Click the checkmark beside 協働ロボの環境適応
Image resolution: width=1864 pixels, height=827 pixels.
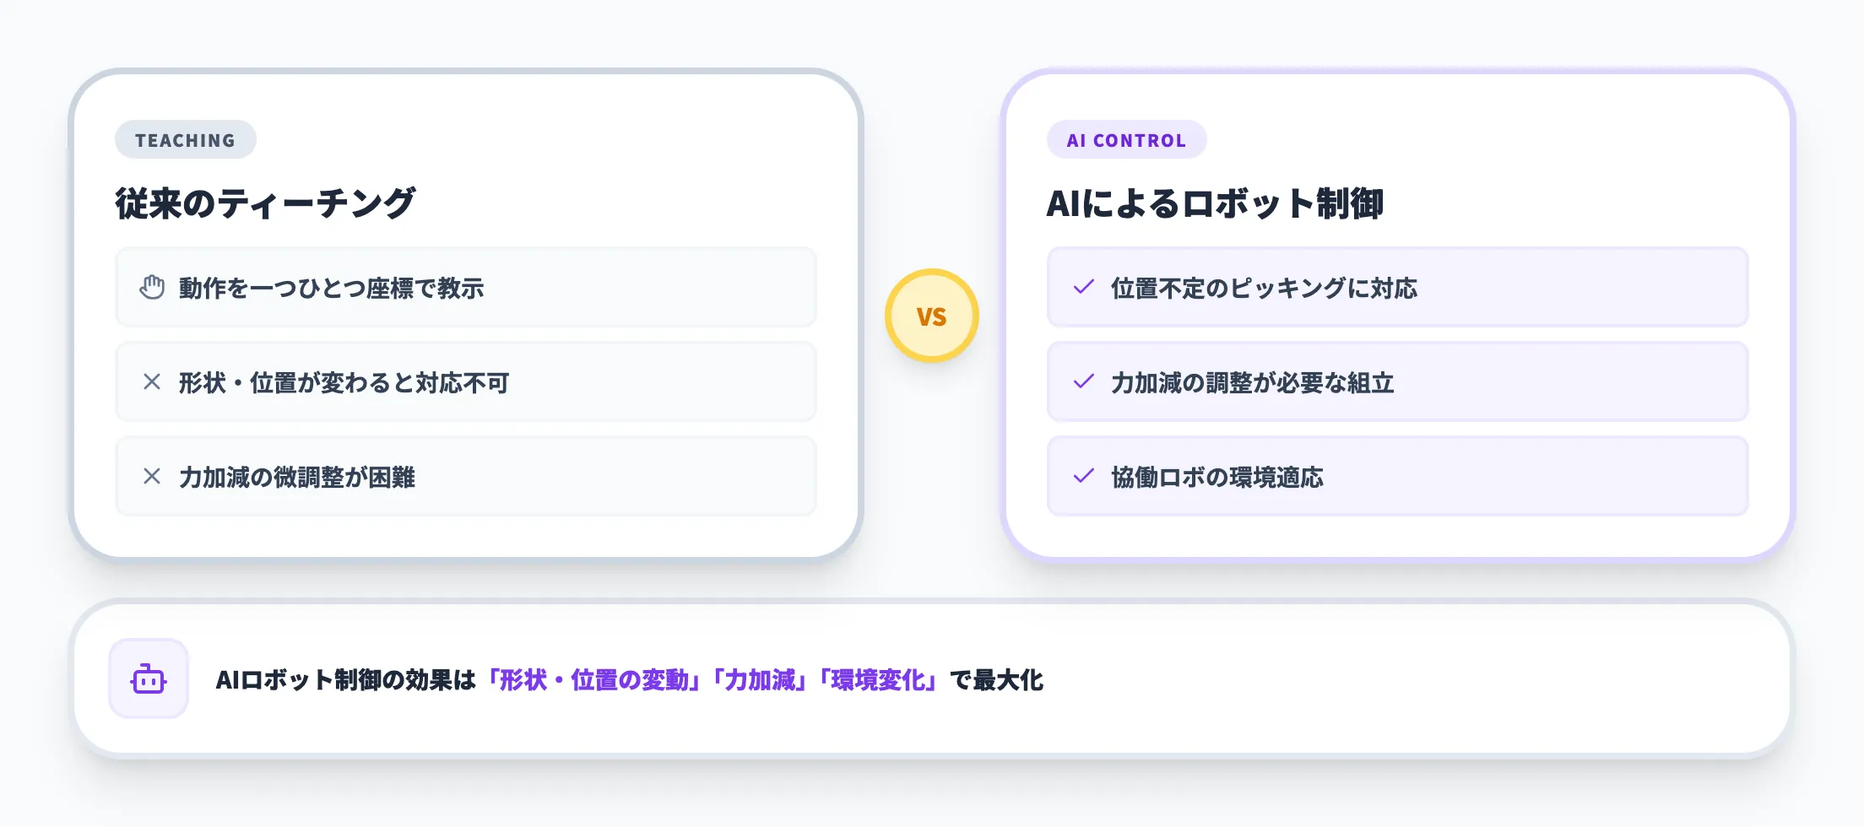pyautogui.click(x=1084, y=477)
